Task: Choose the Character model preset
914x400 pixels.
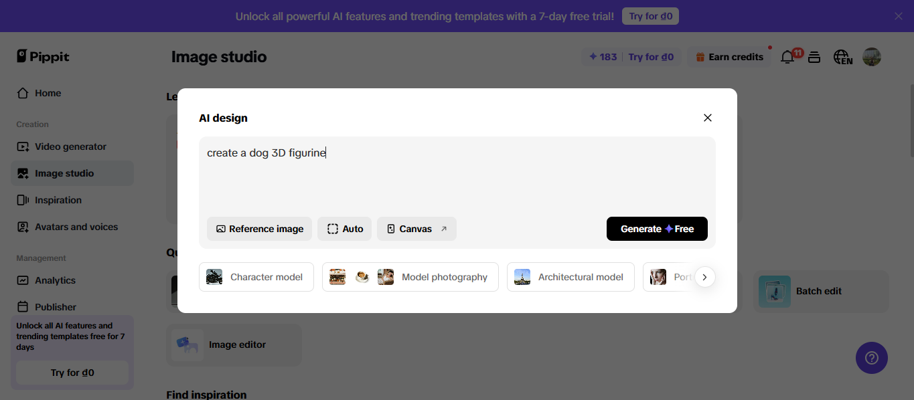Action: [x=256, y=277]
